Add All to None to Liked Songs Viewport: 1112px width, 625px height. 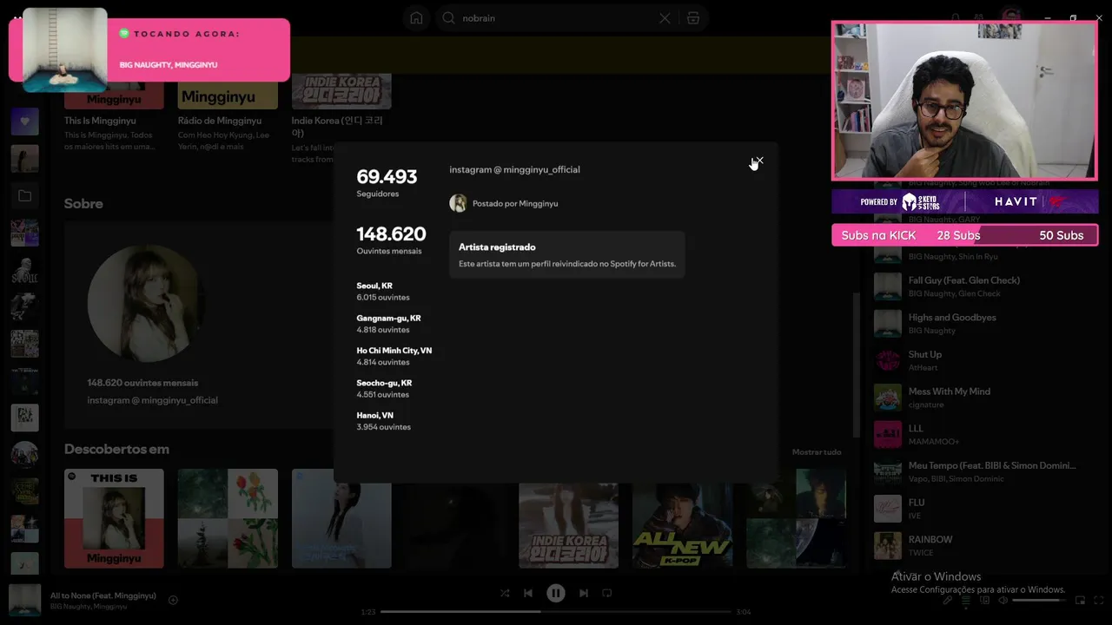point(173,600)
